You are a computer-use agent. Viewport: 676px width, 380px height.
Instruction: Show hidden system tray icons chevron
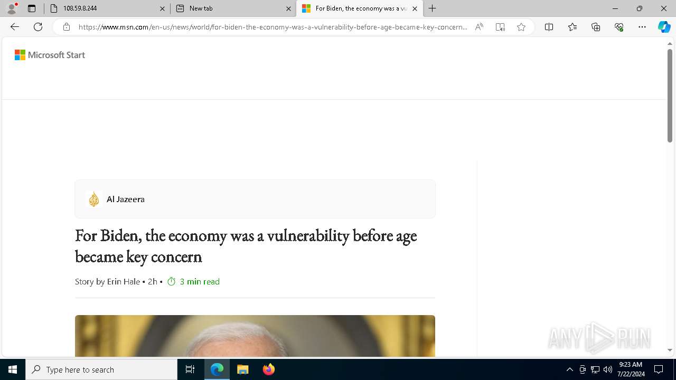pyautogui.click(x=569, y=369)
